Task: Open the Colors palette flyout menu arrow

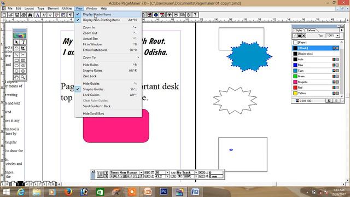Action: [341, 30]
